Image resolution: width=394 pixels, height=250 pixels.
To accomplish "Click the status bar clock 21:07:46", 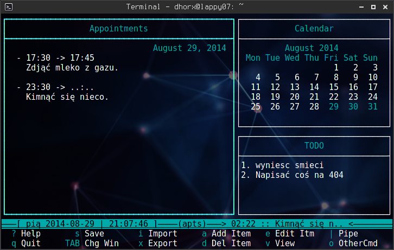I will 129,223.
